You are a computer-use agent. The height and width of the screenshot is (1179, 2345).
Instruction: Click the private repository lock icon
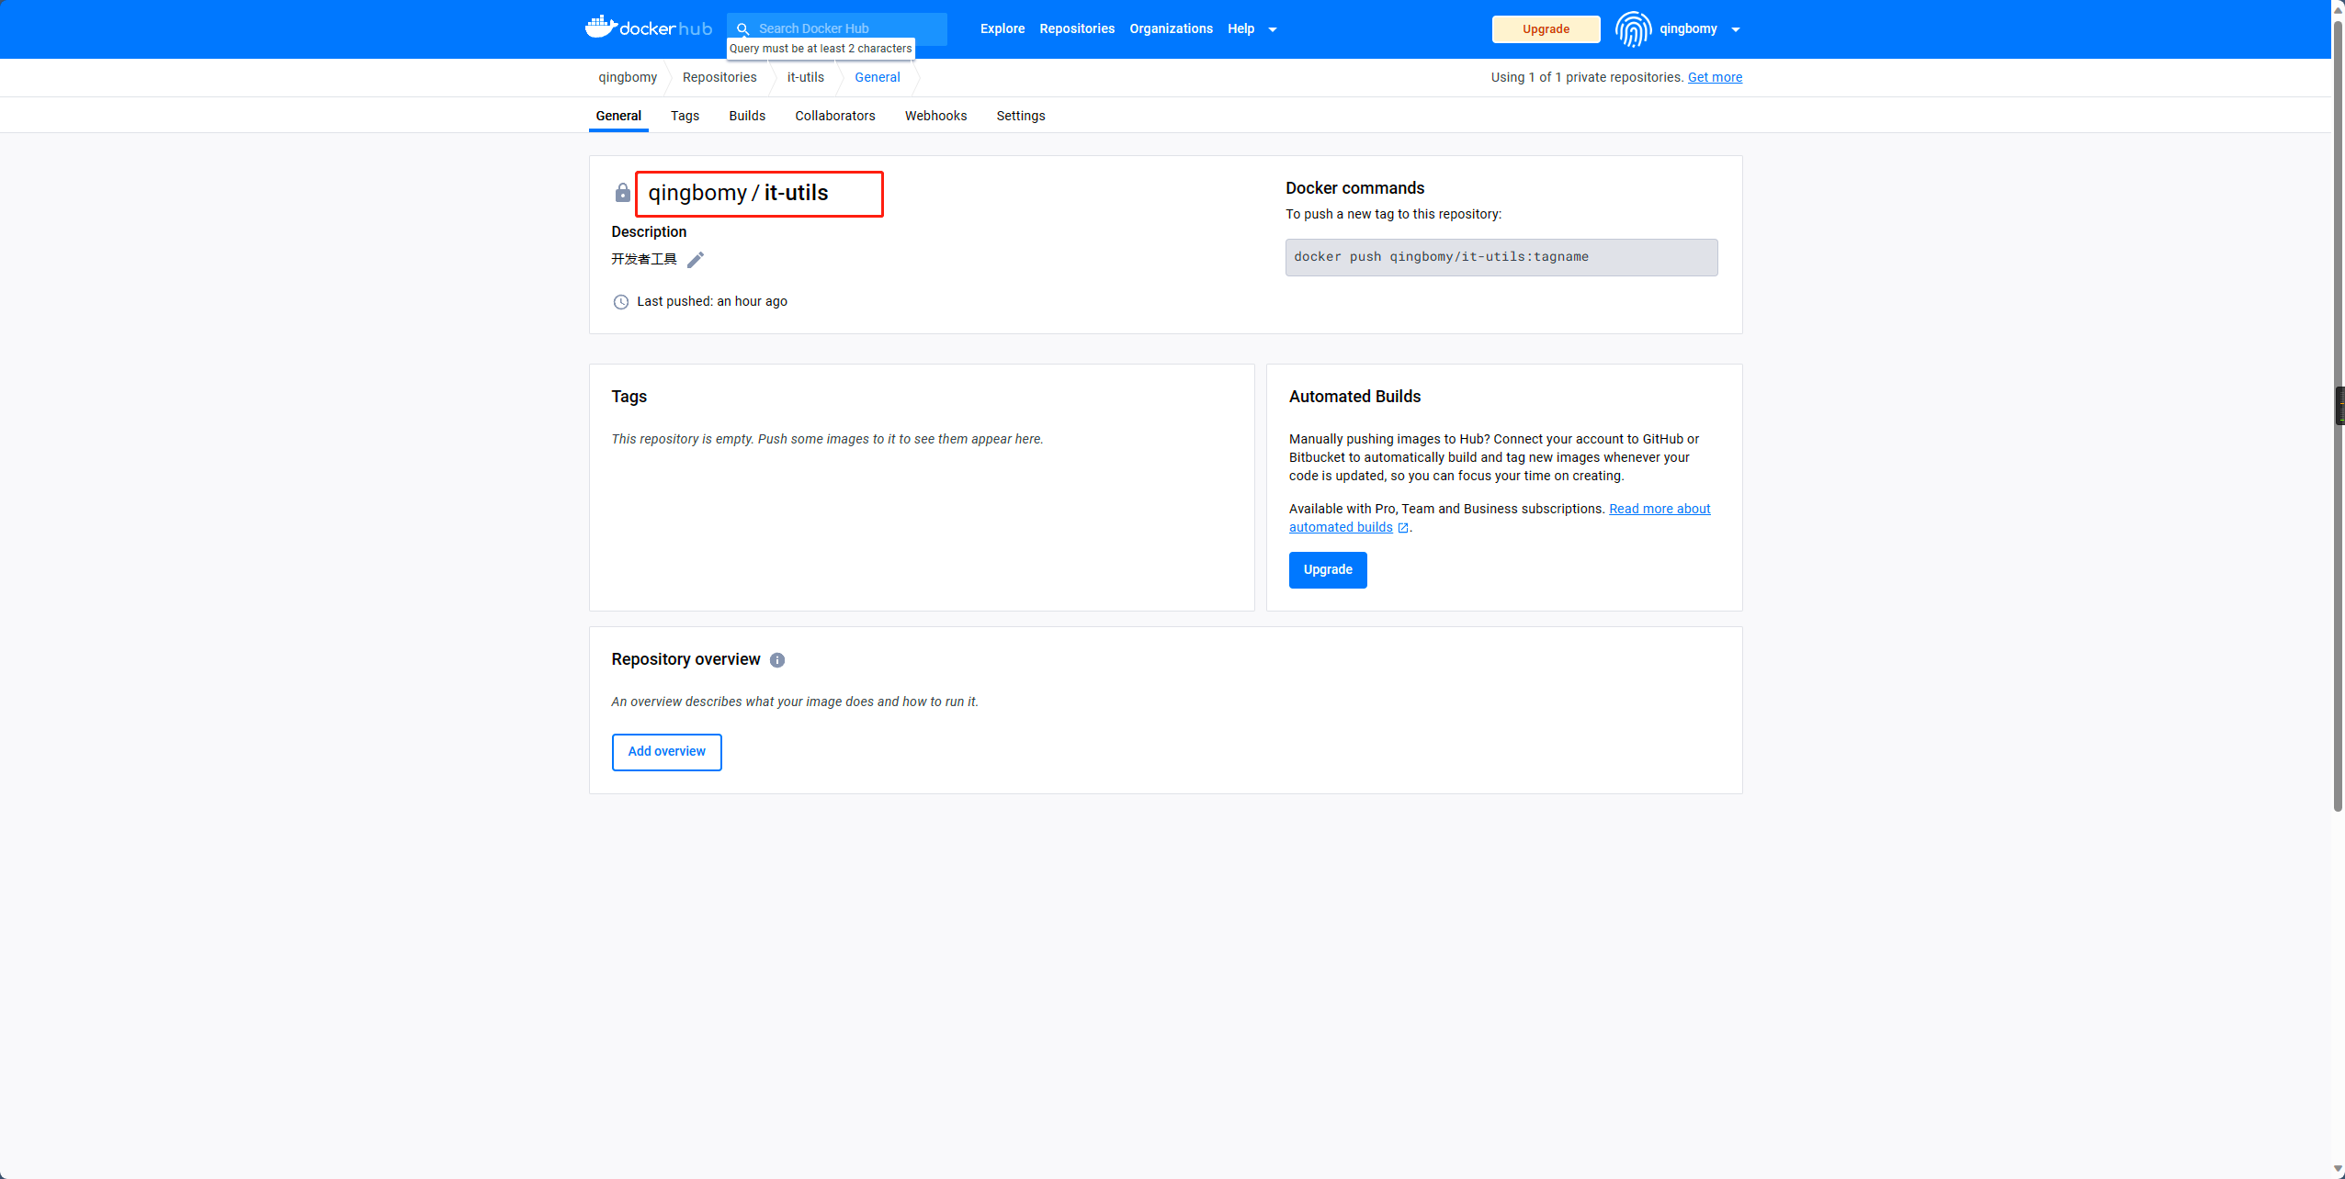pos(622,193)
